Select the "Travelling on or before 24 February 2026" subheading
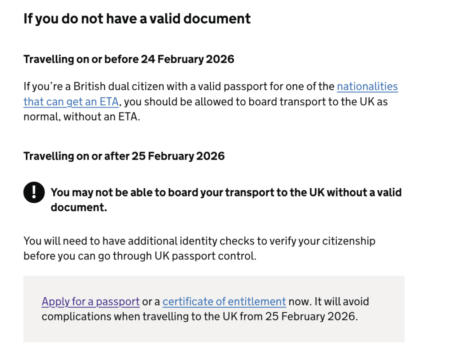Screen dimensions: 455x348 [128, 59]
